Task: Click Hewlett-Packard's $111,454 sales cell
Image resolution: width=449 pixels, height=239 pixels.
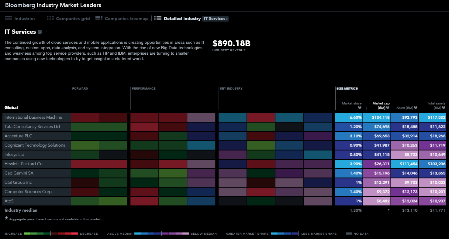Action: (405, 164)
